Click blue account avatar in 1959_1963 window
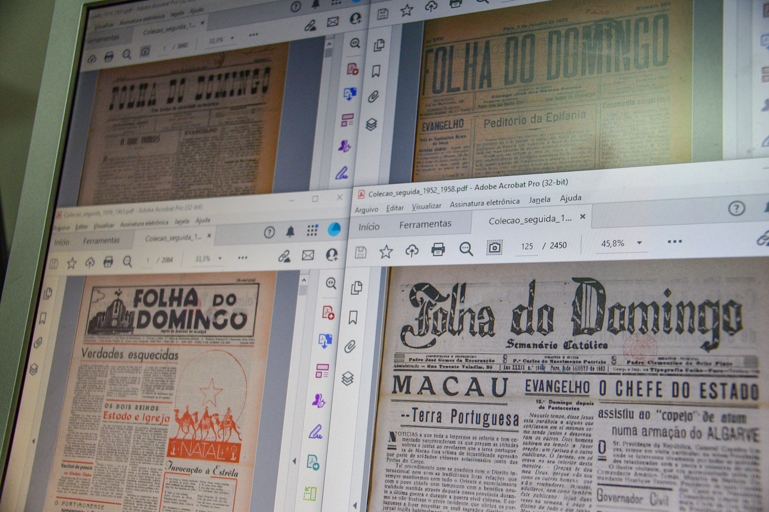The image size is (769, 512). click(x=334, y=229)
